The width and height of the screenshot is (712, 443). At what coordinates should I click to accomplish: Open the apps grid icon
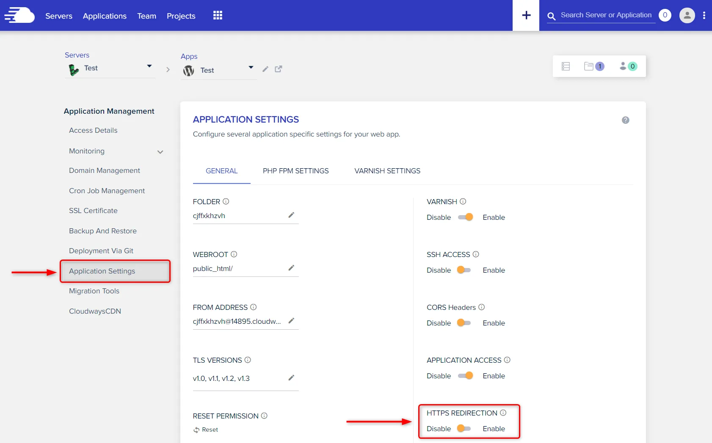[x=218, y=15]
